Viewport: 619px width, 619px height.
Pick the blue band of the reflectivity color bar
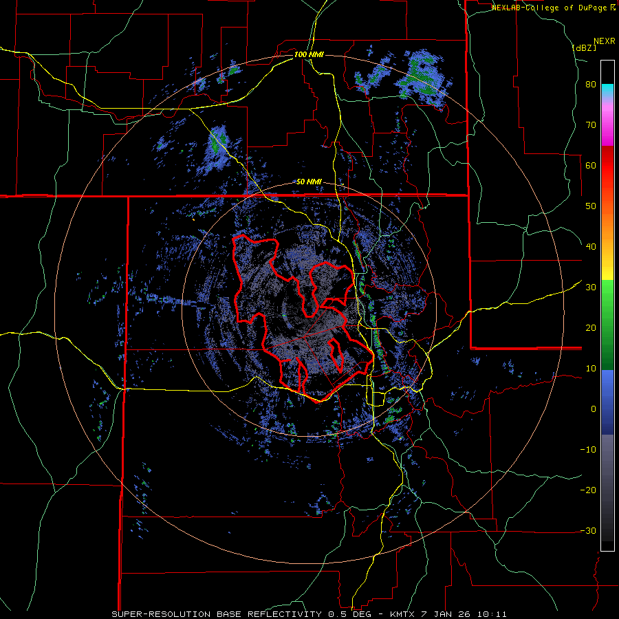(x=607, y=402)
